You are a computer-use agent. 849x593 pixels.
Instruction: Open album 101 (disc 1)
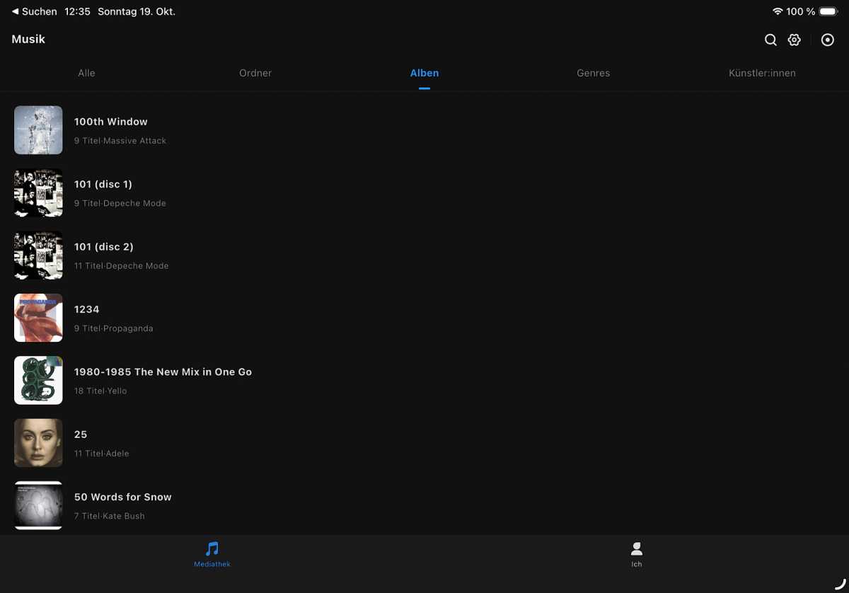point(103,185)
